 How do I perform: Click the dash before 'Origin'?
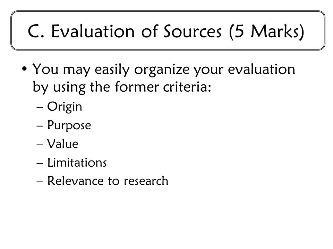pos(40,107)
